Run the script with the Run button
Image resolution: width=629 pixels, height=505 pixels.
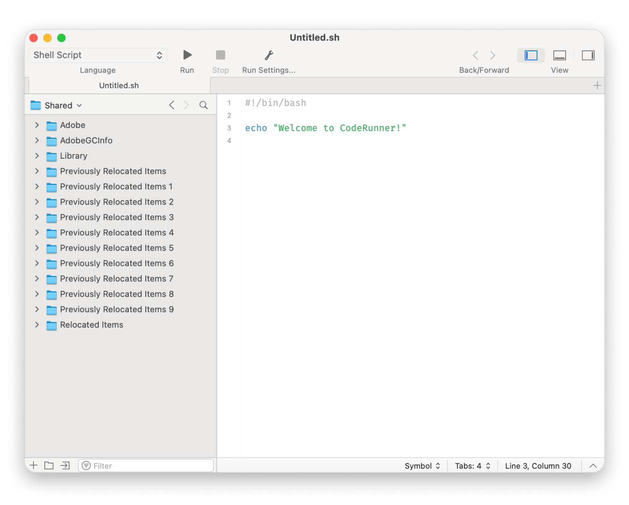point(187,55)
